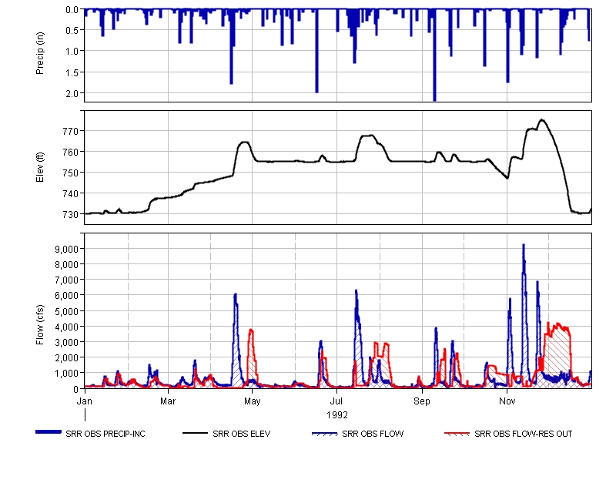Click the Mar label on time axis

(168, 401)
